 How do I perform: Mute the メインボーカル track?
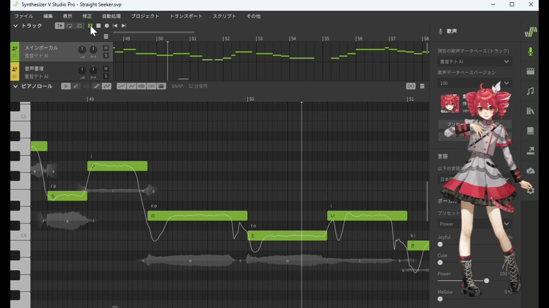106,48
